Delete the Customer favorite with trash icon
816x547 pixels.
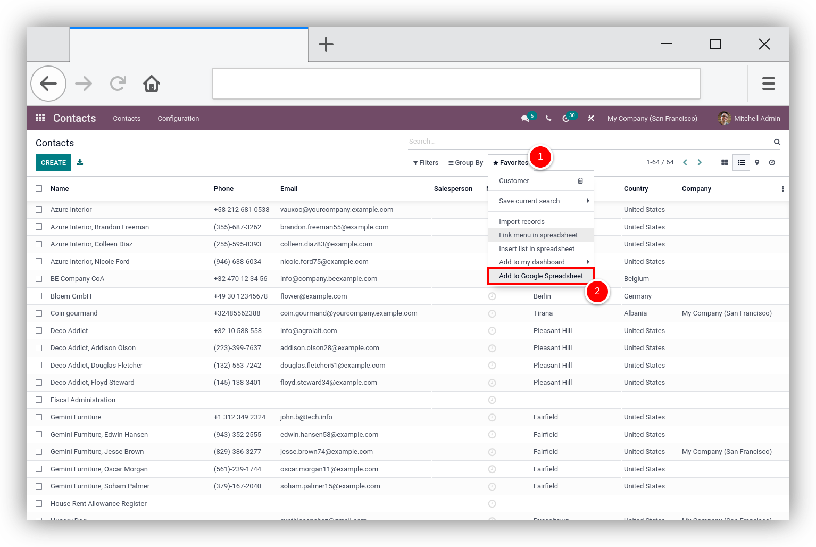[580, 181]
